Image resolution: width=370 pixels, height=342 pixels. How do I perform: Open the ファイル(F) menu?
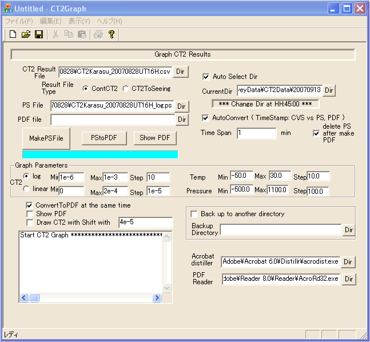click(18, 21)
